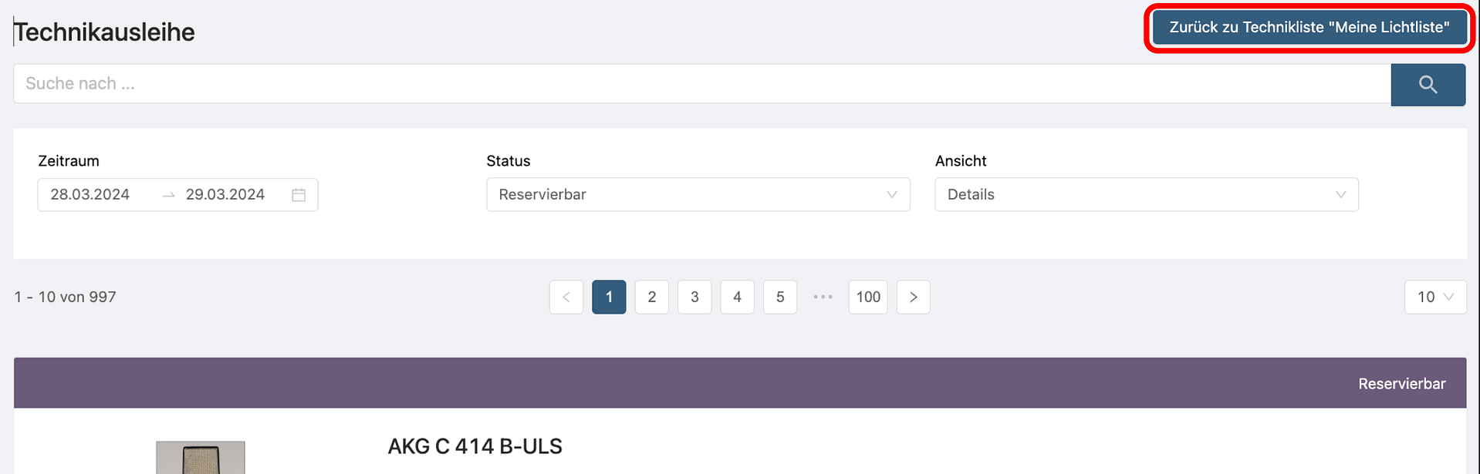Edit the start date 28.03.2024
The width and height of the screenshot is (1480, 474).
[x=90, y=195]
